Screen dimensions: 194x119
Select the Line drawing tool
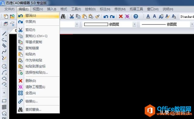pyautogui.click(x=4, y=34)
